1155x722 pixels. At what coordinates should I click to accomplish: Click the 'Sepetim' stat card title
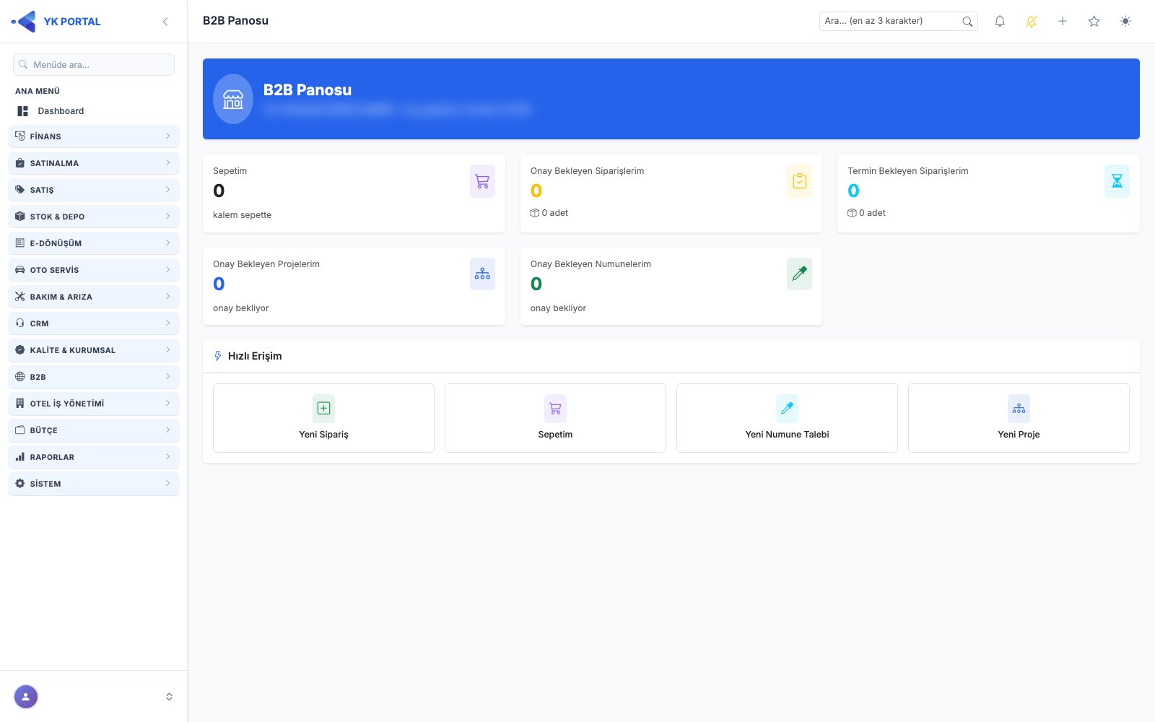pyautogui.click(x=230, y=171)
